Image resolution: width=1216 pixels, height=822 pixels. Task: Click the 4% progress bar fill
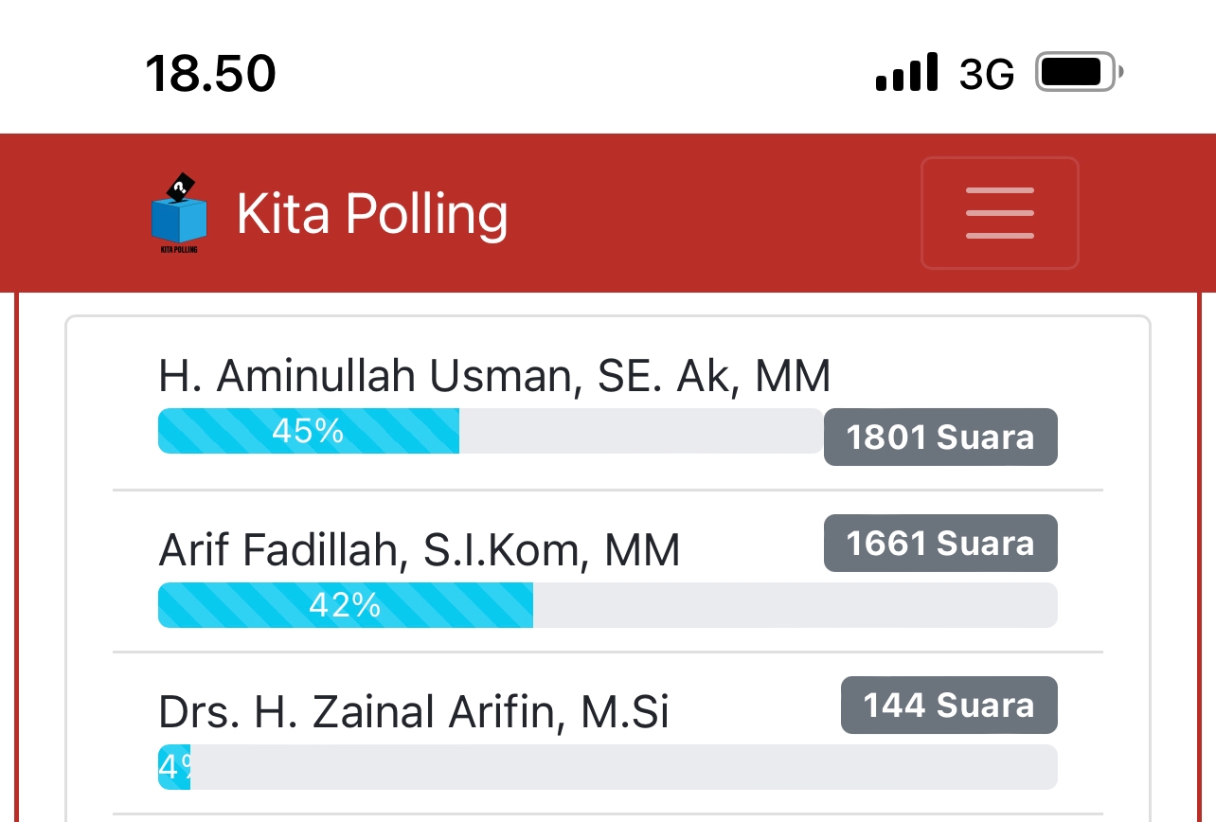tap(174, 767)
